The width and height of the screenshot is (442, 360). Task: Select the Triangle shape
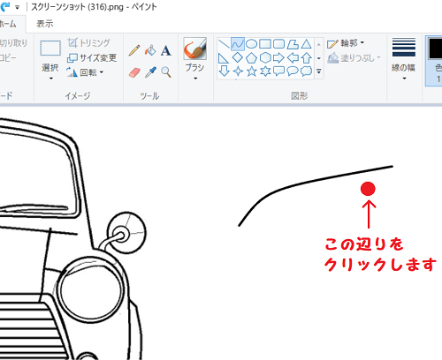pos(307,44)
